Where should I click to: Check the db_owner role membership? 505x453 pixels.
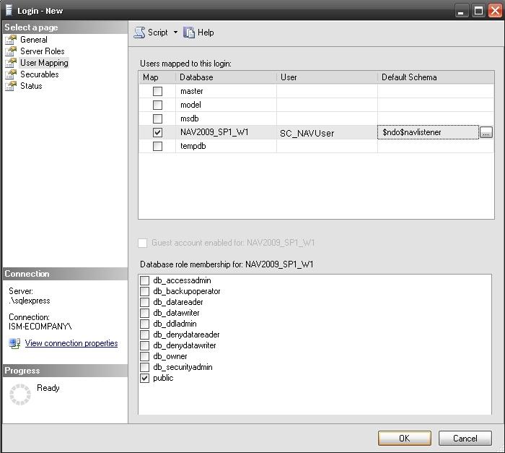[x=145, y=356]
